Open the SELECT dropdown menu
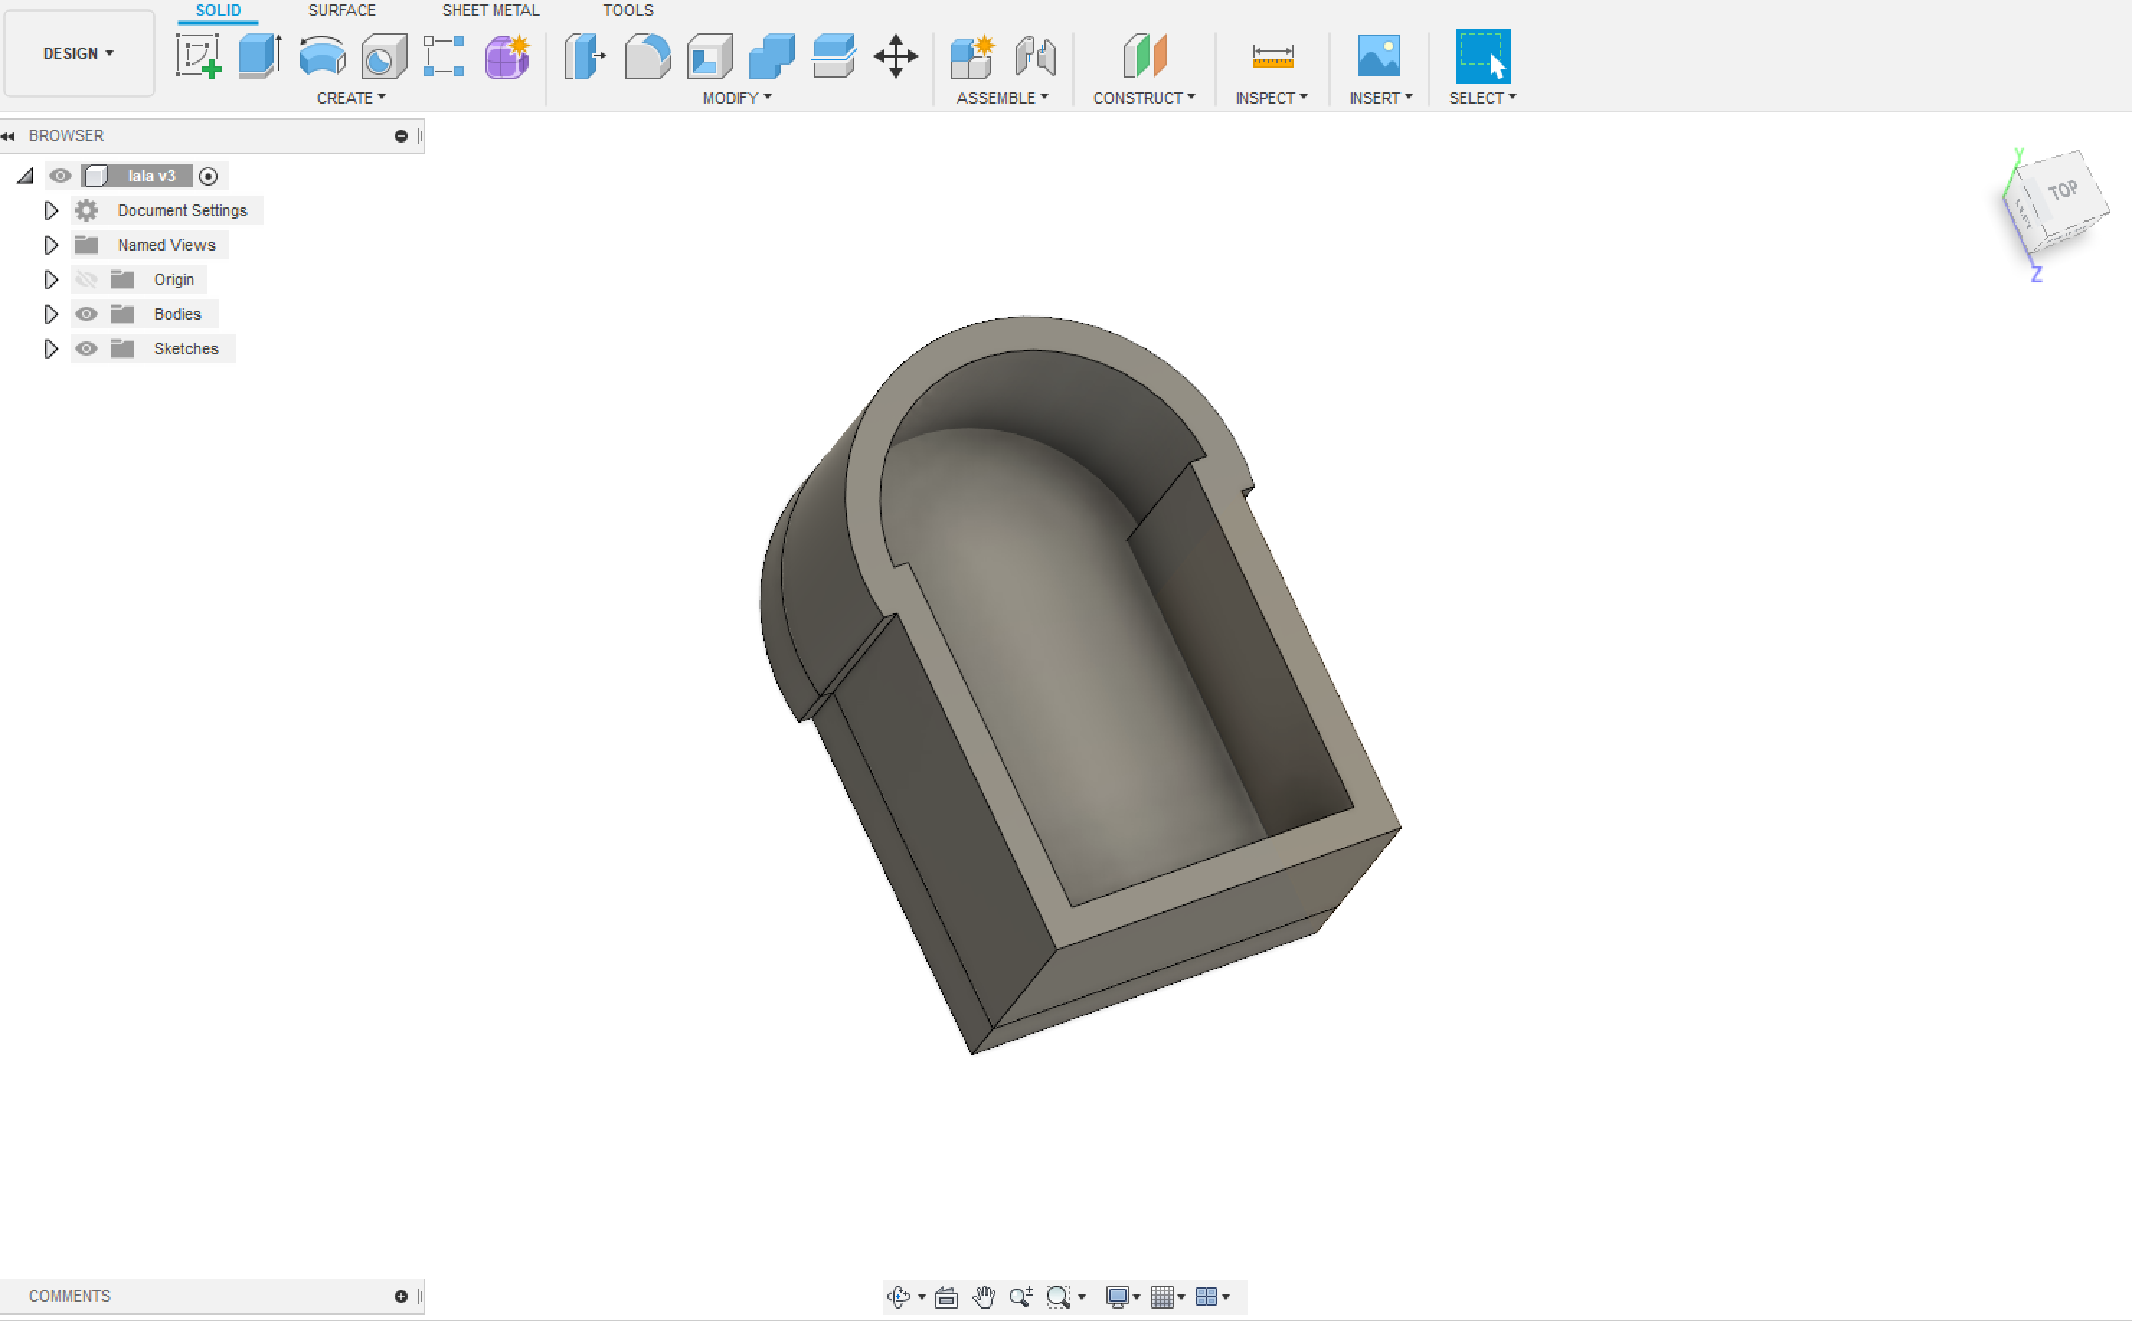Viewport: 2132px width, 1321px height. (x=1482, y=98)
